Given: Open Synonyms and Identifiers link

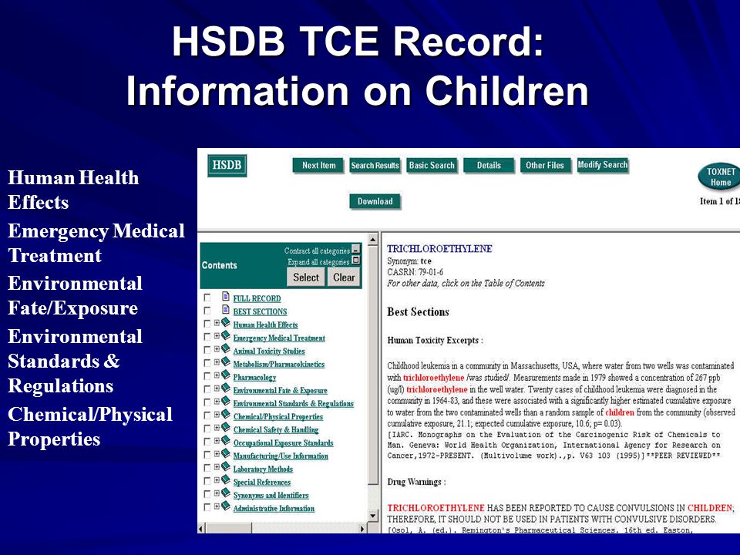Looking at the screenshot, I should (271, 496).
